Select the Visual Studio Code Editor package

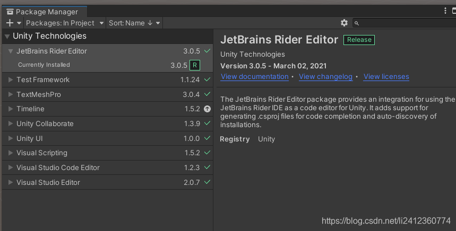tap(107, 167)
